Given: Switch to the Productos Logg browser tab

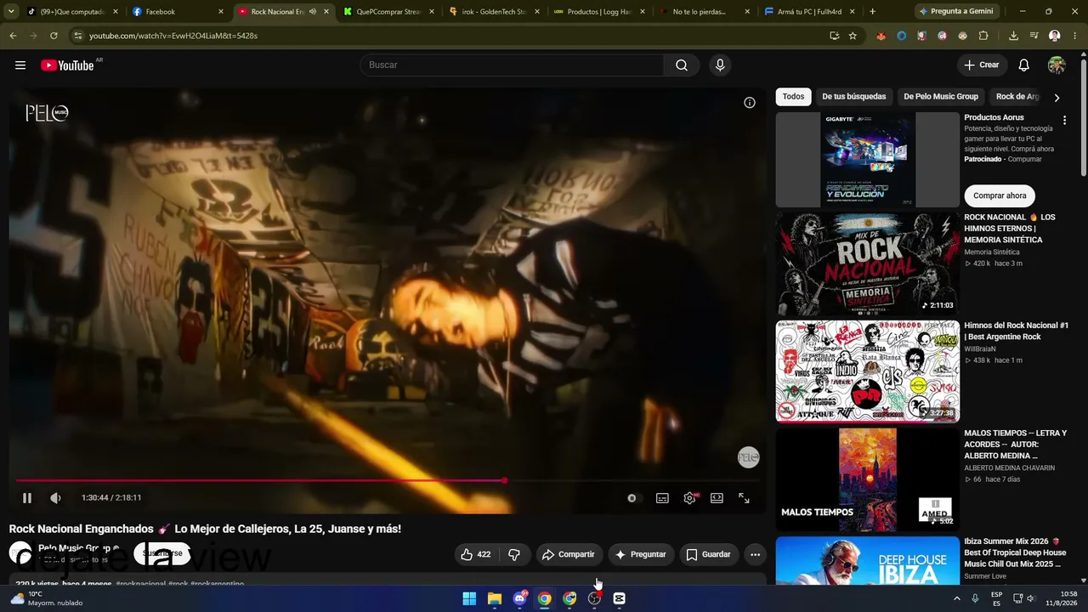Looking at the screenshot, I should (599, 12).
